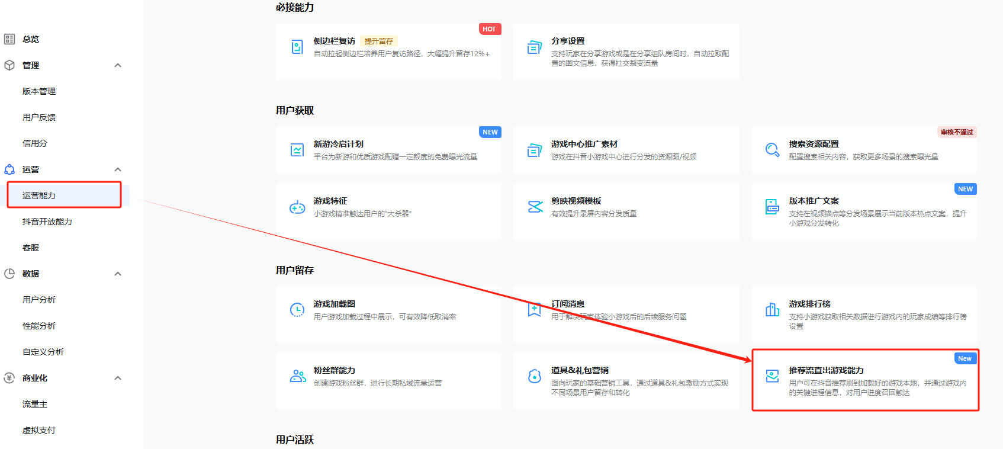
Task: Click the 提升留存 tag
Action: (x=379, y=41)
